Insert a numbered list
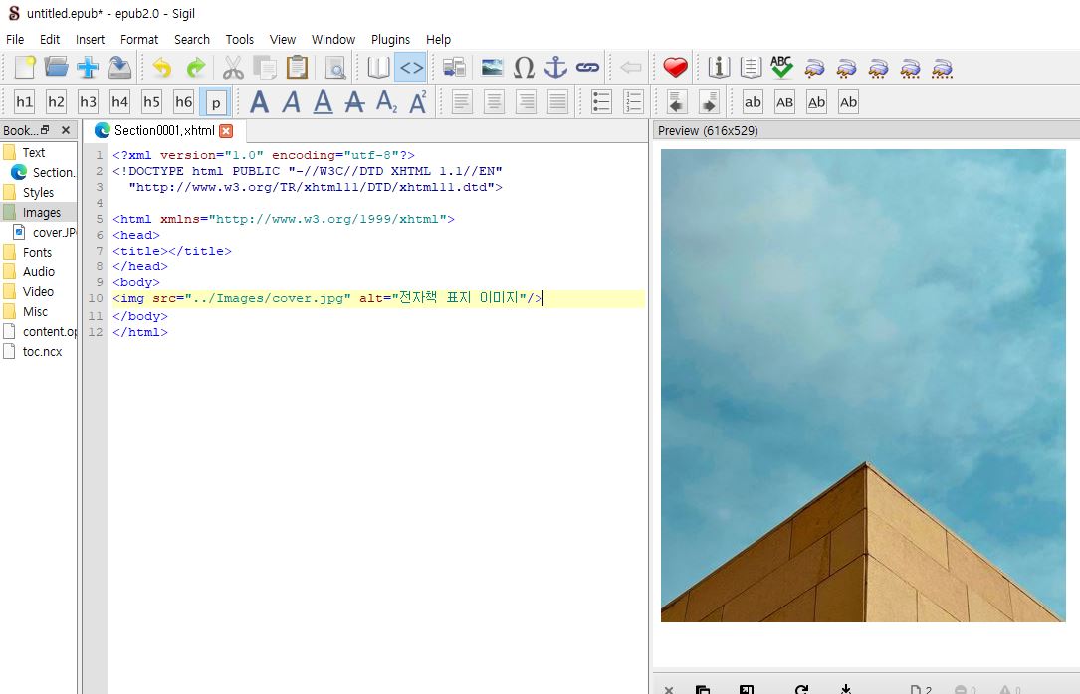 633,102
